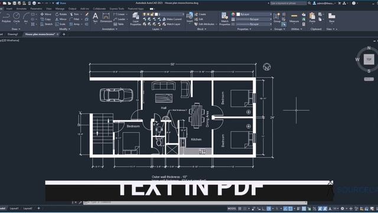This screenshot has height=213, width=378.
Task: Click Match Layer button
Action: 171,24
